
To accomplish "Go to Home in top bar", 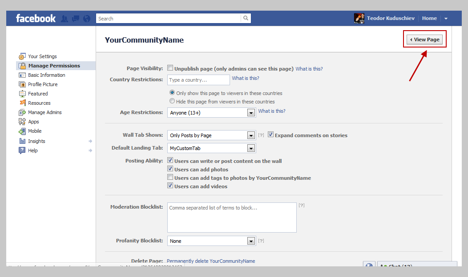I will pos(429,18).
